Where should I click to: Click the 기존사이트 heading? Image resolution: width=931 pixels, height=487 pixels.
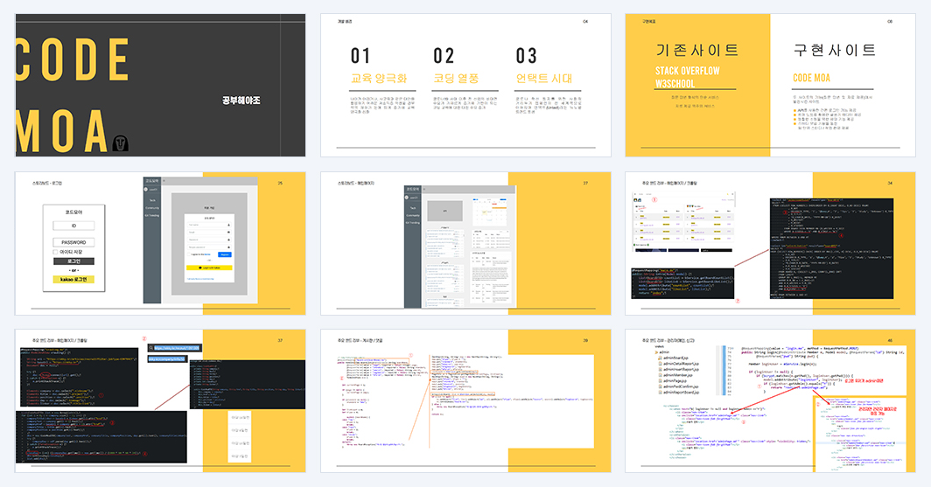697,50
